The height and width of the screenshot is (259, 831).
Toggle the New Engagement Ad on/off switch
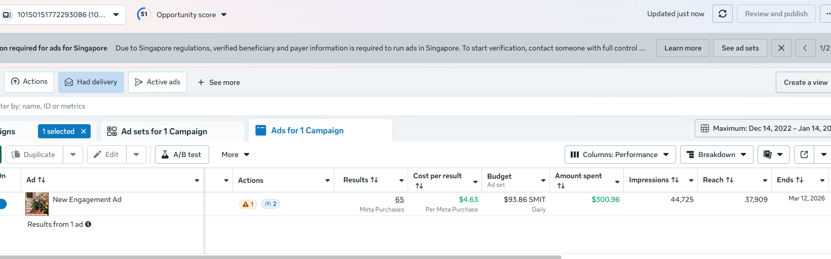3,204
